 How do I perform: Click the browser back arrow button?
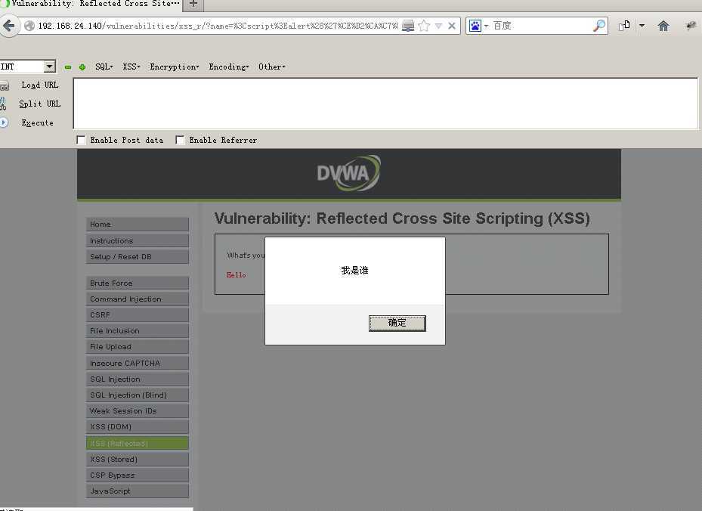9,26
